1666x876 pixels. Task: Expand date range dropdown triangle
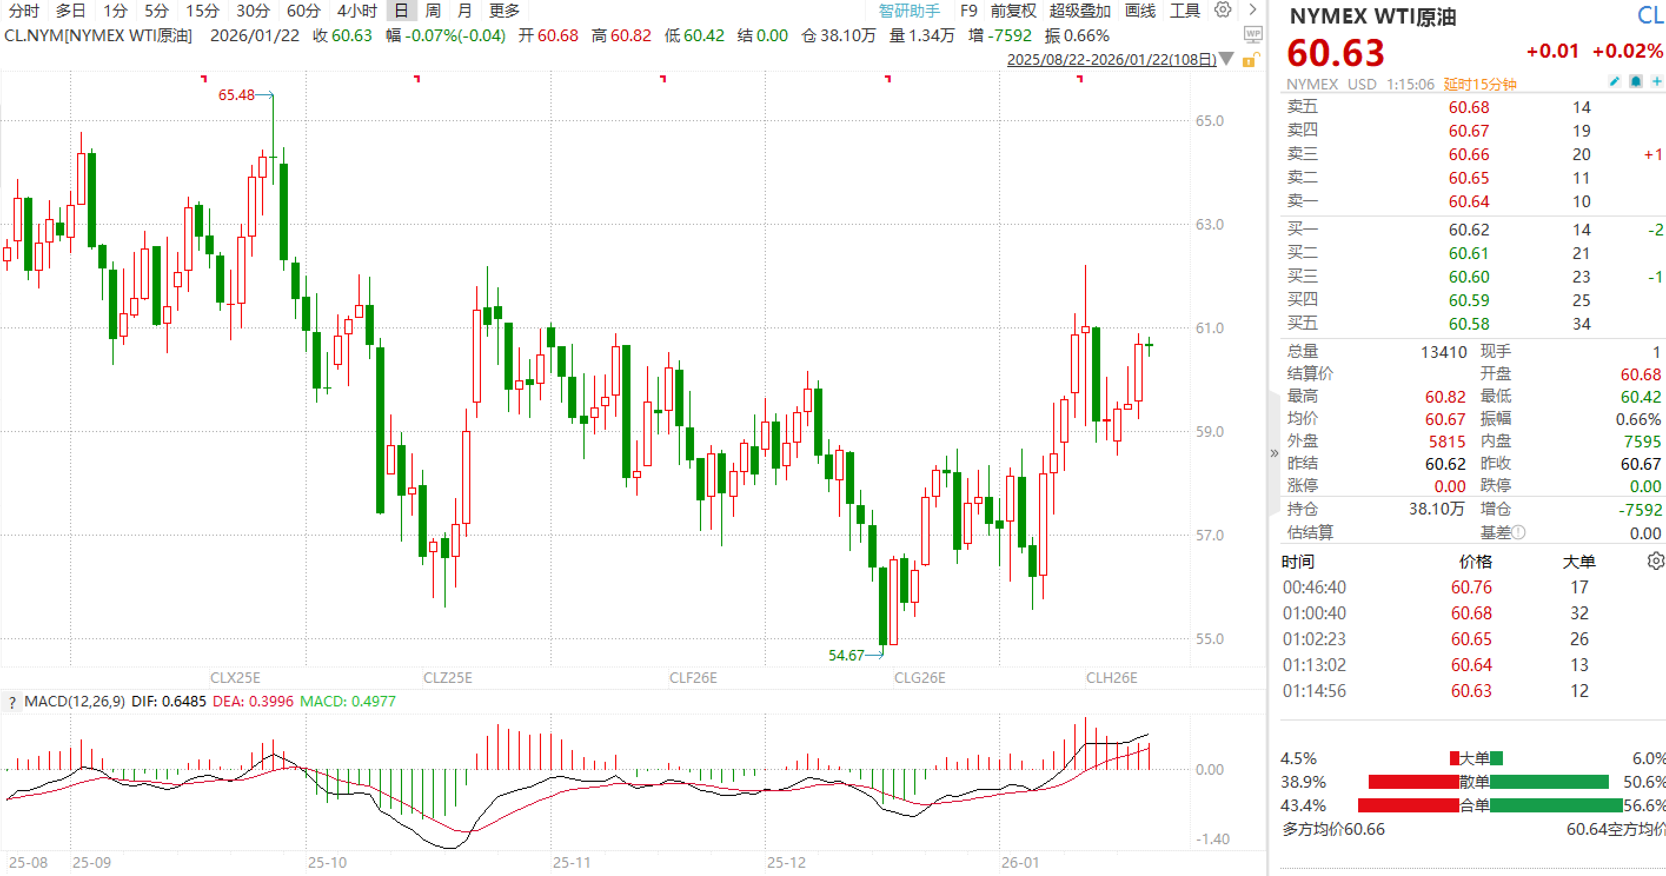(1226, 59)
